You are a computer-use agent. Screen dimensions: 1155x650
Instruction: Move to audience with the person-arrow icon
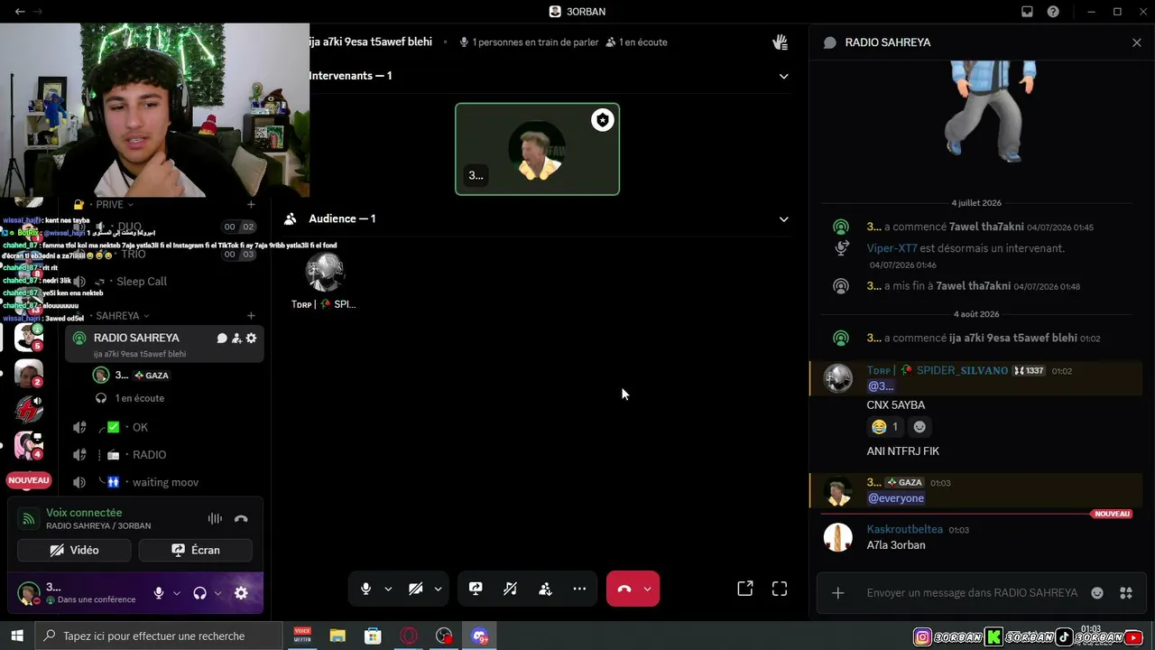(x=545, y=589)
